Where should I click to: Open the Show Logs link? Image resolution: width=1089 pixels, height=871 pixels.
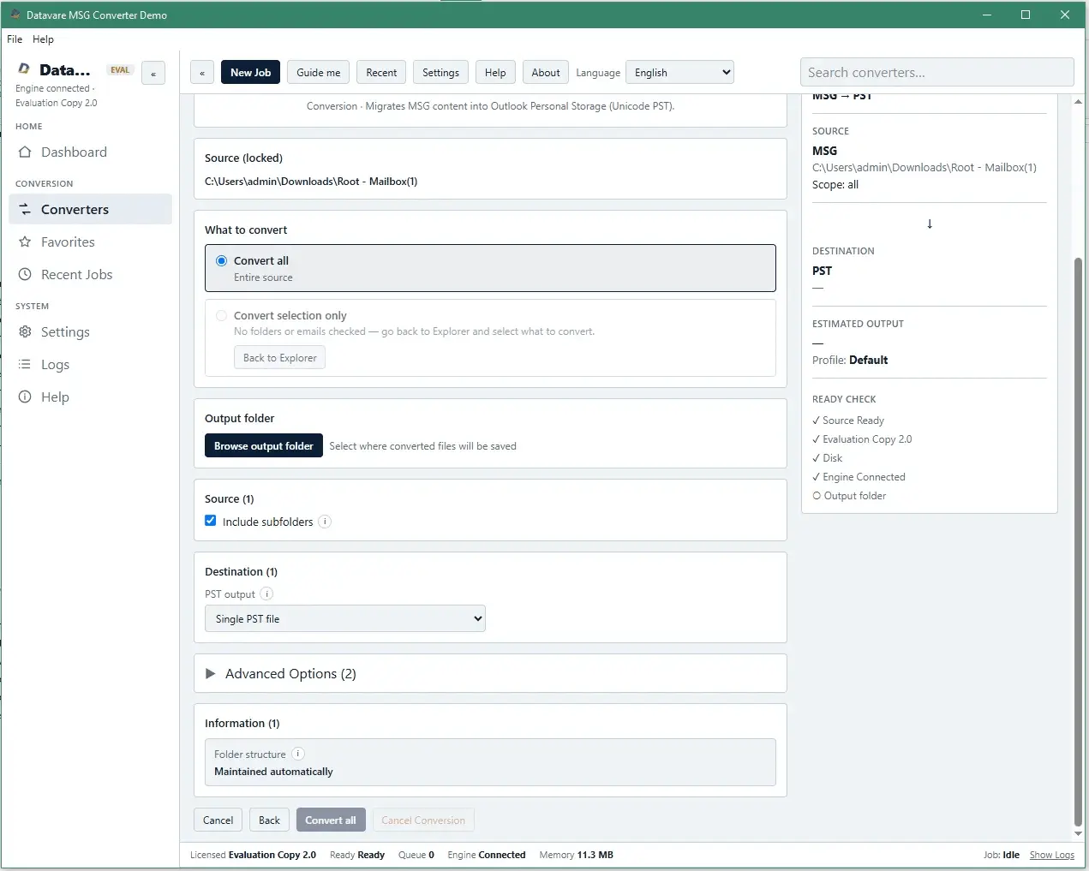pyautogui.click(x=1051, y=855)
